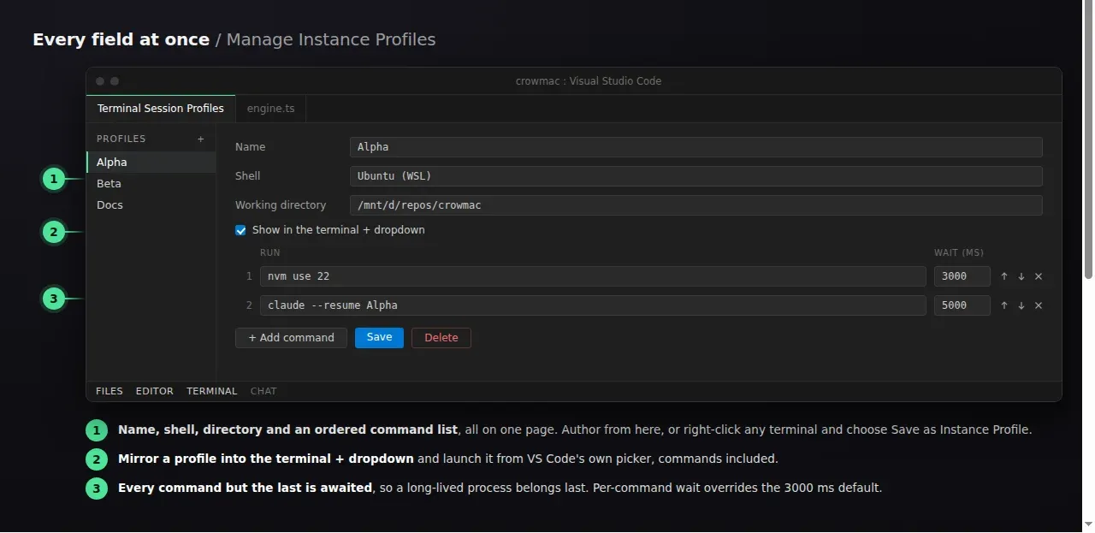
Task: Click the WAIT (MS) column header
Action: [959, 253]
